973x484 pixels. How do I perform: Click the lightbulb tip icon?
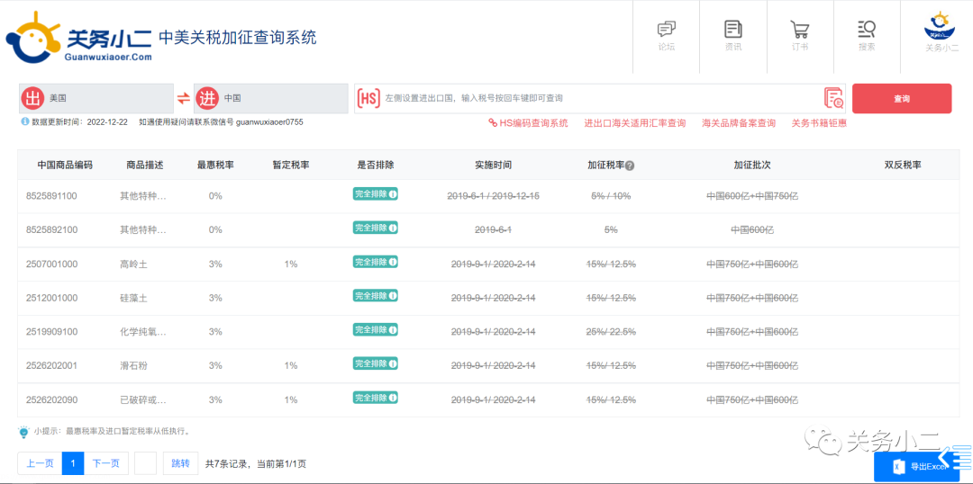23,432
